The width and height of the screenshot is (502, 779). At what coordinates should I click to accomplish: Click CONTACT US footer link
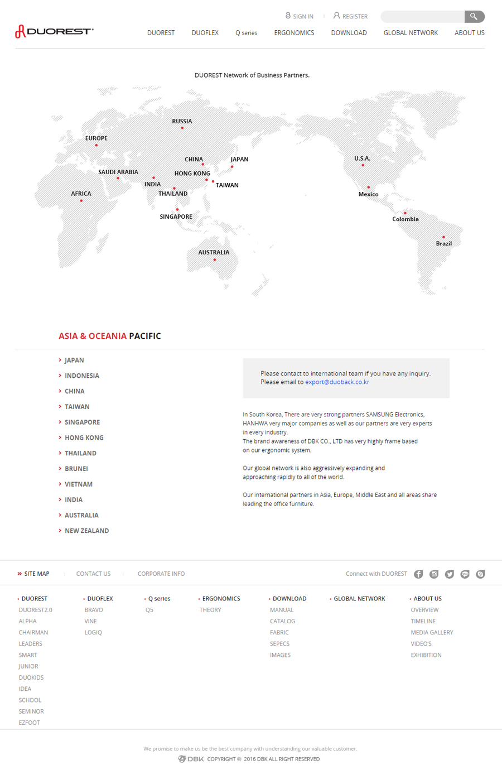click(93, 574)
